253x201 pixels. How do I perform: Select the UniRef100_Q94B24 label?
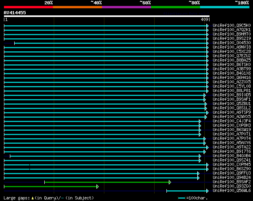pyautogui.click(x=232, y=178)
